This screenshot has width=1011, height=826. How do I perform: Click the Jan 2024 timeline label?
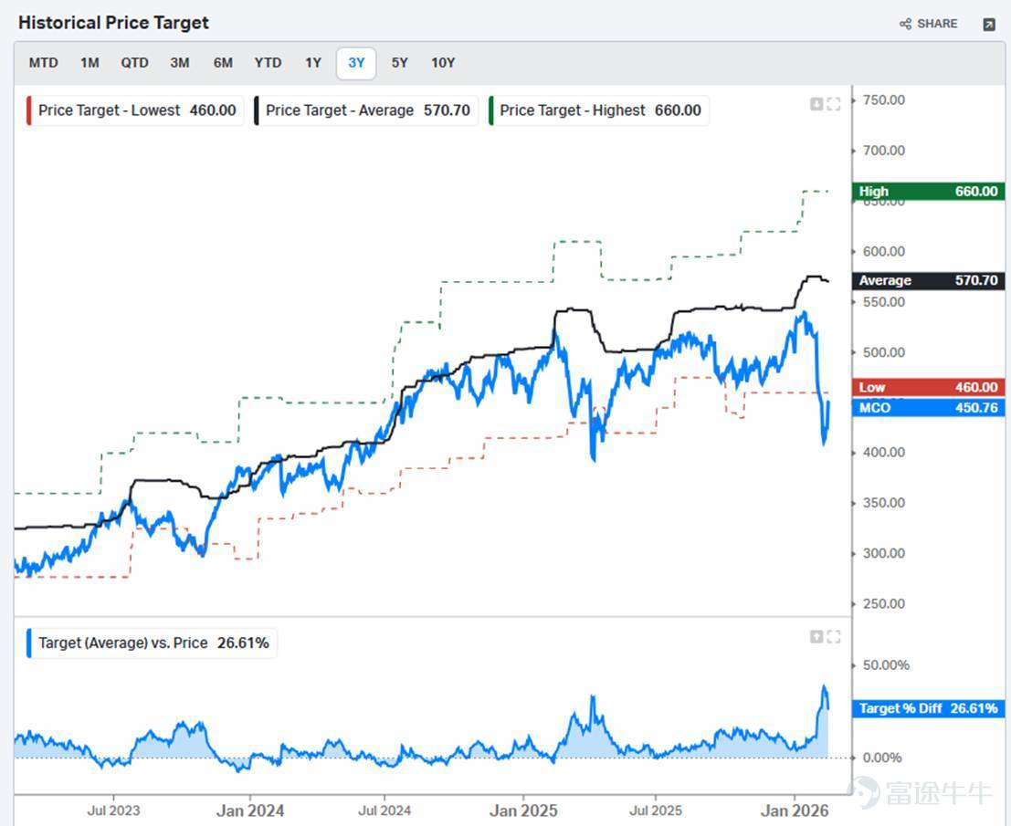250,810
